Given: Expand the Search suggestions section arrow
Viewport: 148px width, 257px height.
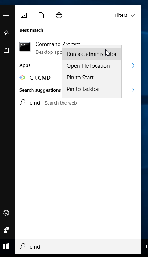Looking at the screenshot, I should [x=133, y=90].
